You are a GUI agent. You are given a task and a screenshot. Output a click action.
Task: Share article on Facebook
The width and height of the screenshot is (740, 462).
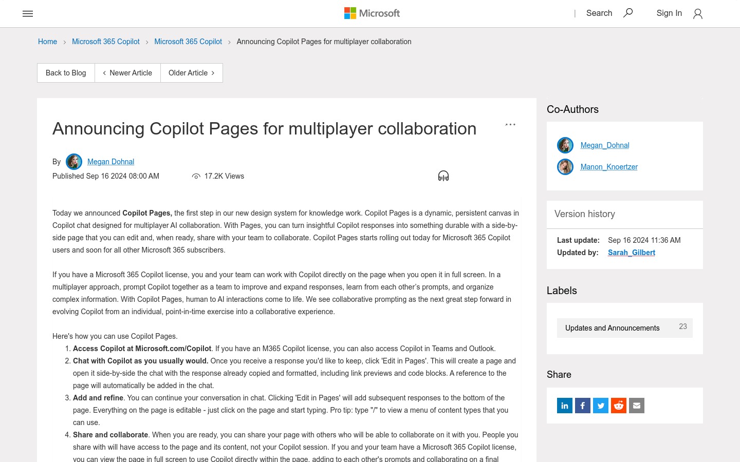tap(583, 406)
